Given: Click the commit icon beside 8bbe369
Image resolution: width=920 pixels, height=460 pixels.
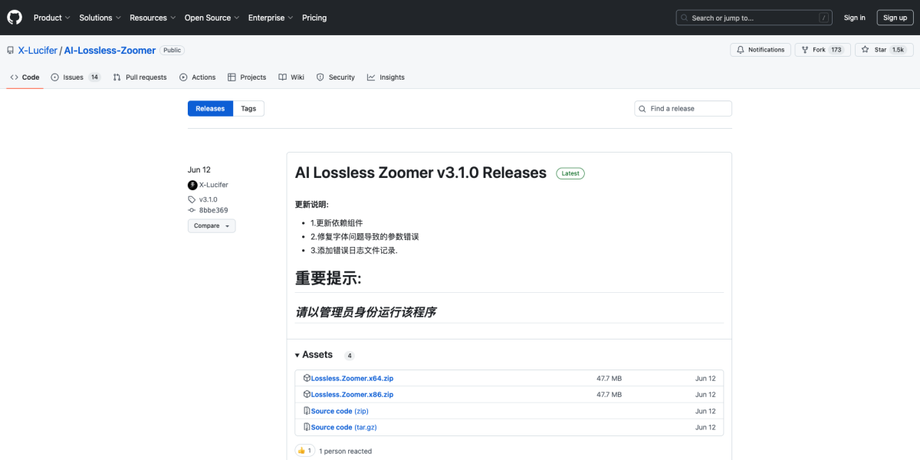Looking at the screenshot, I should 192,210.
